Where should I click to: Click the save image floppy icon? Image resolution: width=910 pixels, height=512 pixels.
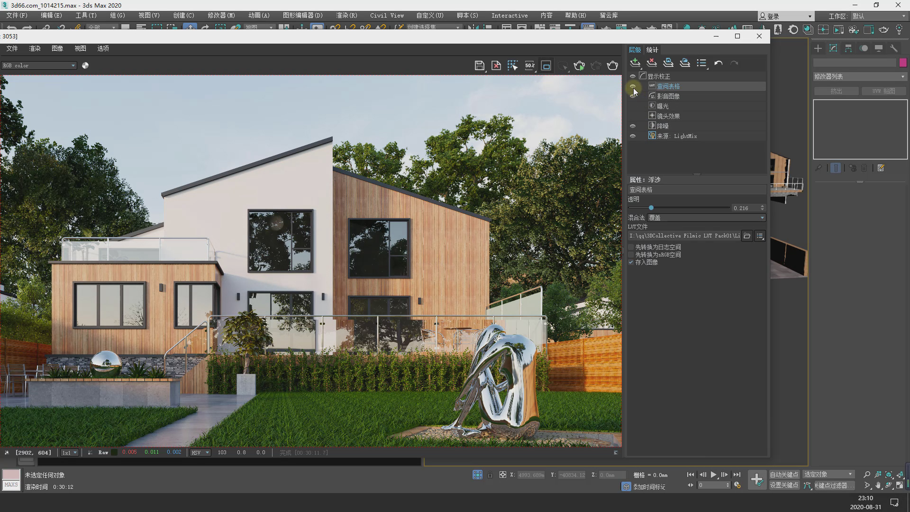click(479, 65)
